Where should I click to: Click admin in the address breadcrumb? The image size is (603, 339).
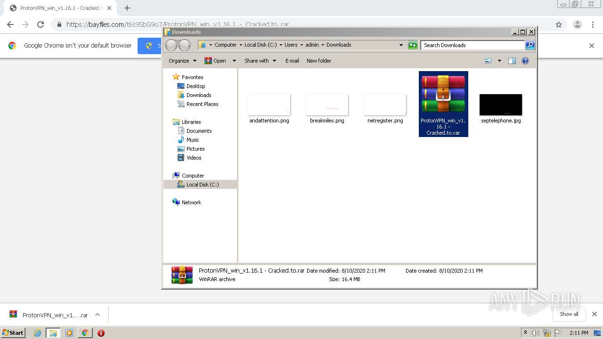(x=312, y=45)
